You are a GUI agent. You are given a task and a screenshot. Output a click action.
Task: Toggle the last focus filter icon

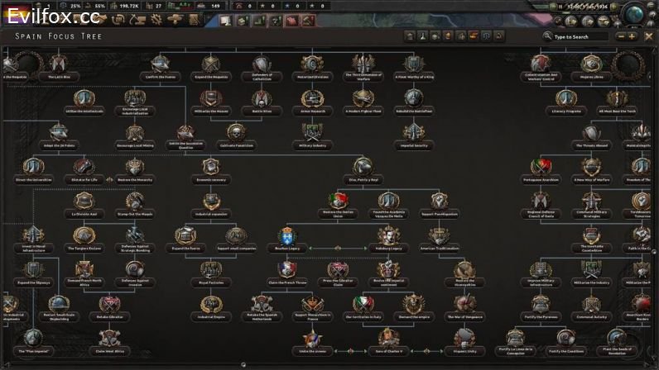click(500, 36)
